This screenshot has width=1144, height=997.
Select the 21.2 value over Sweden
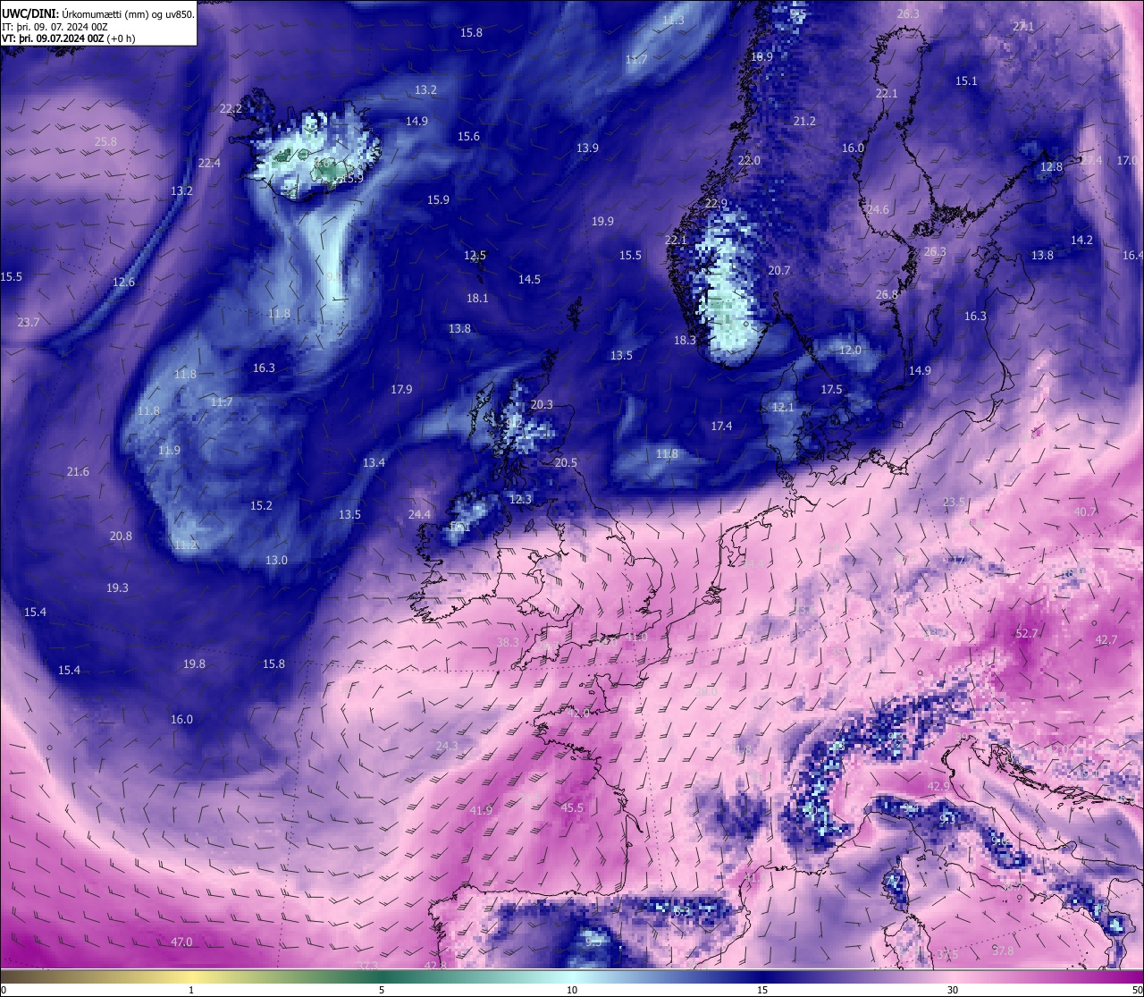[804, 122]
